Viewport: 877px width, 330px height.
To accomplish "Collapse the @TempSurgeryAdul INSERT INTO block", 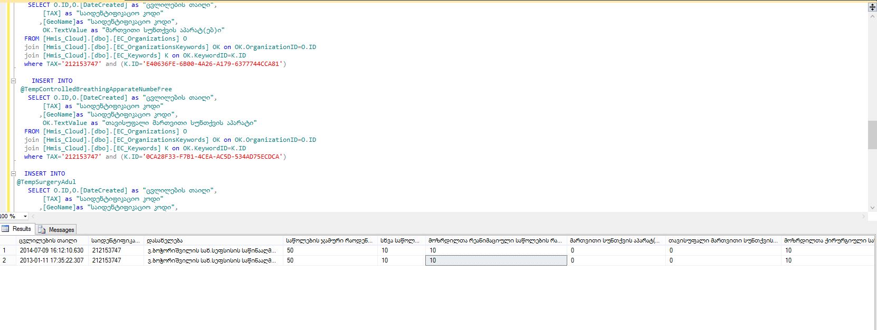I will [x=14, y=173].
